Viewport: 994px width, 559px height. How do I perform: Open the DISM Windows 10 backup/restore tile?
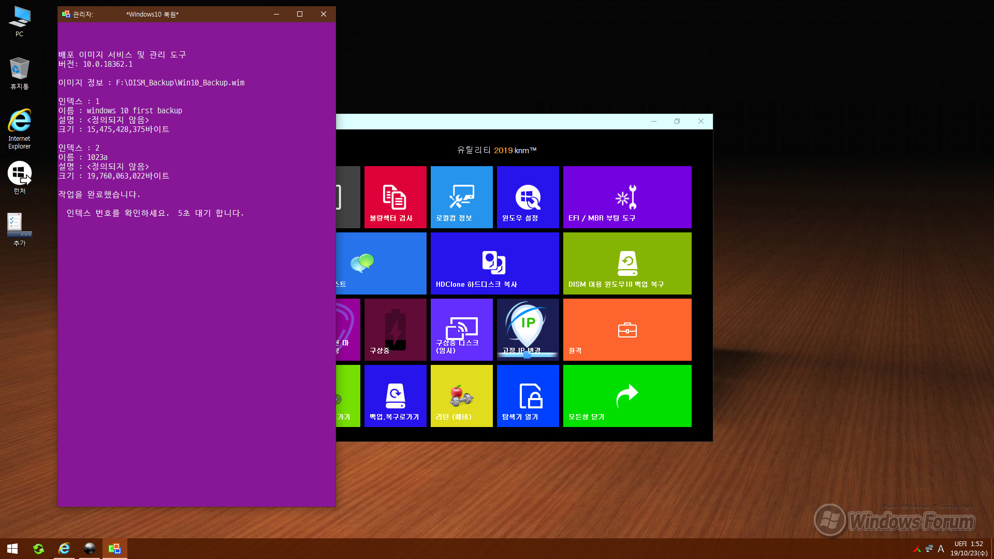pyautogui.click(x=627, y=263)
